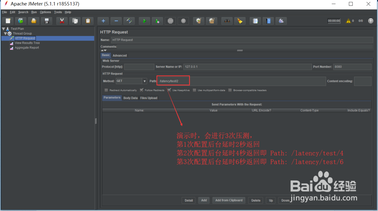Click the last toolbar icon beside the Help icon
Viewport: 378px width, 211px height.
tap(281, 21)
